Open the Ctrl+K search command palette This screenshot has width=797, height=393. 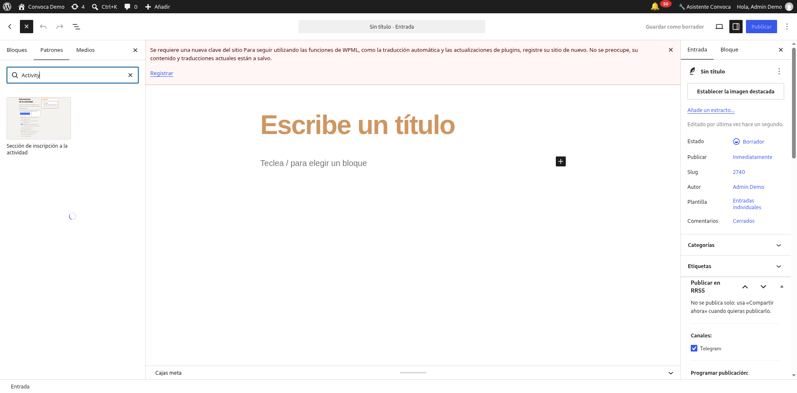coord(105,7)
